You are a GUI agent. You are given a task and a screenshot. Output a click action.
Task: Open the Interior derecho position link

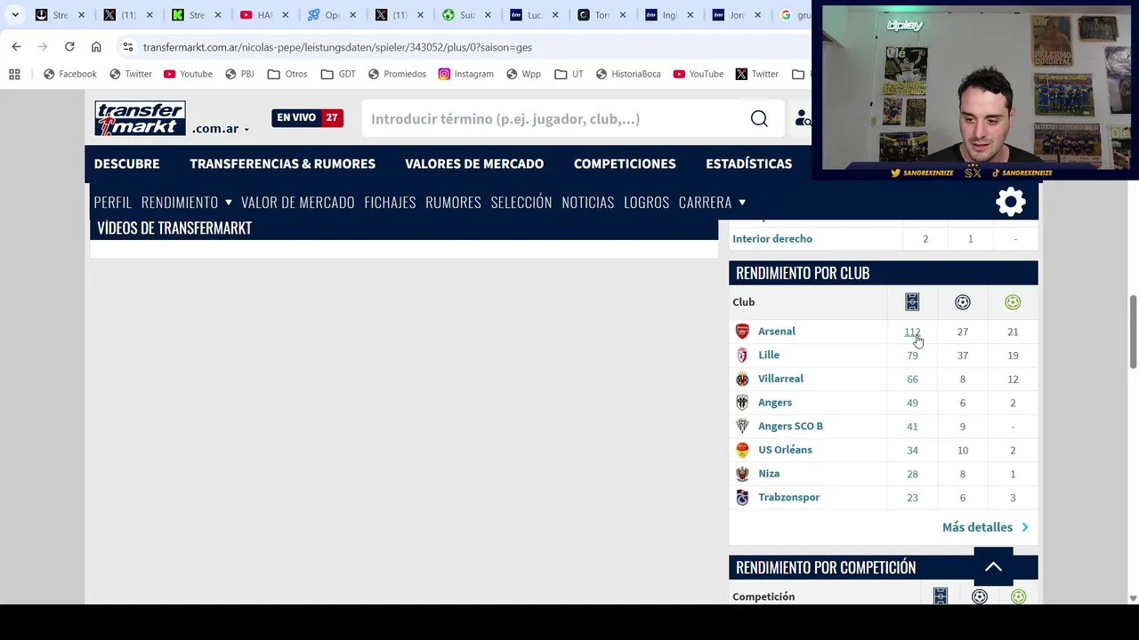(x=772, y=238)
